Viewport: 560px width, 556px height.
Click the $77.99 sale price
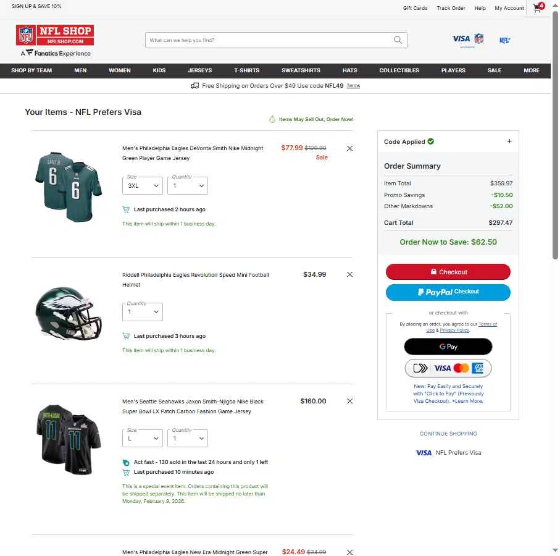click(x=292, y=148)
